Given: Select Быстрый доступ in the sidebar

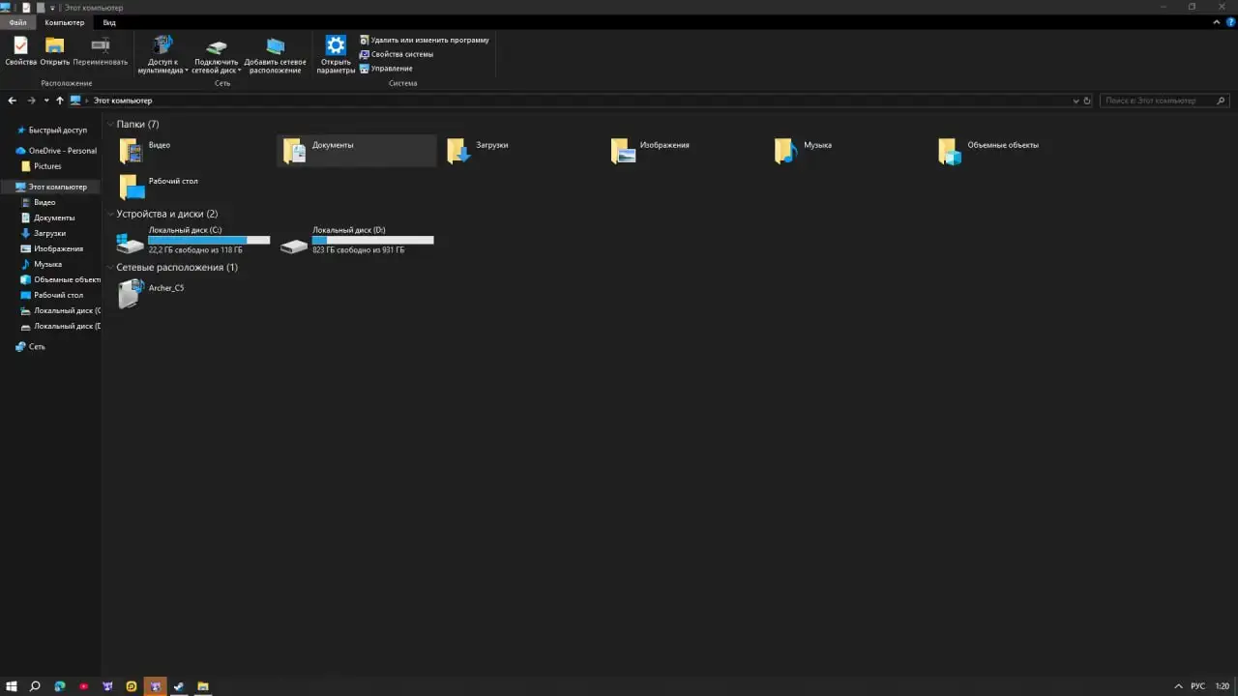Looking at the screenshot, I should pyautogui.click(x=57, y=130).
